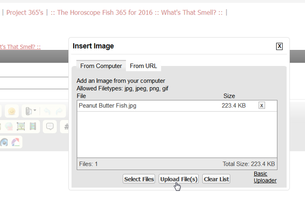
Task: Click the speaker audio icon
Action: coord(4,142)
